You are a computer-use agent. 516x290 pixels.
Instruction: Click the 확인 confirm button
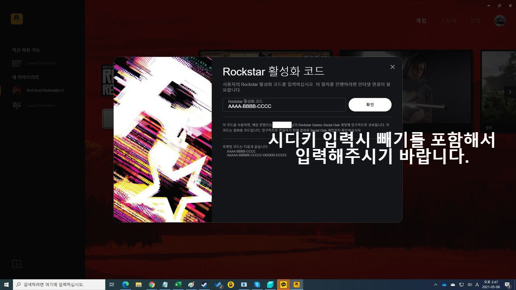[x=370, y=105]
